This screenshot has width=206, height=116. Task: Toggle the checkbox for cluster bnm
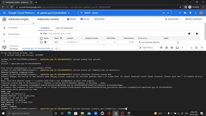(41, 42)
